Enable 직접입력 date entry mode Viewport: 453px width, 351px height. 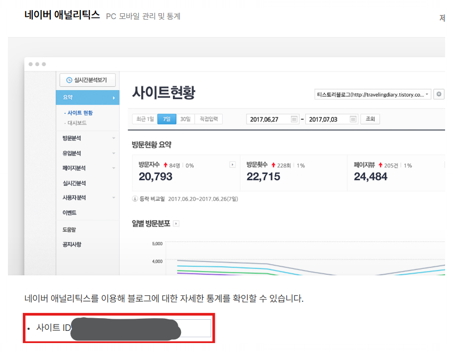tap(209, 119)
